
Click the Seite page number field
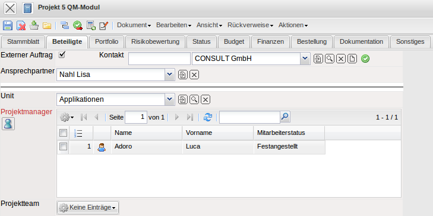click(x=136, y=117)
